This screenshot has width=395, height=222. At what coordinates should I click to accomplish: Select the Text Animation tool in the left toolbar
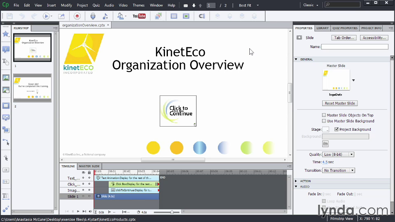(5, 197)
